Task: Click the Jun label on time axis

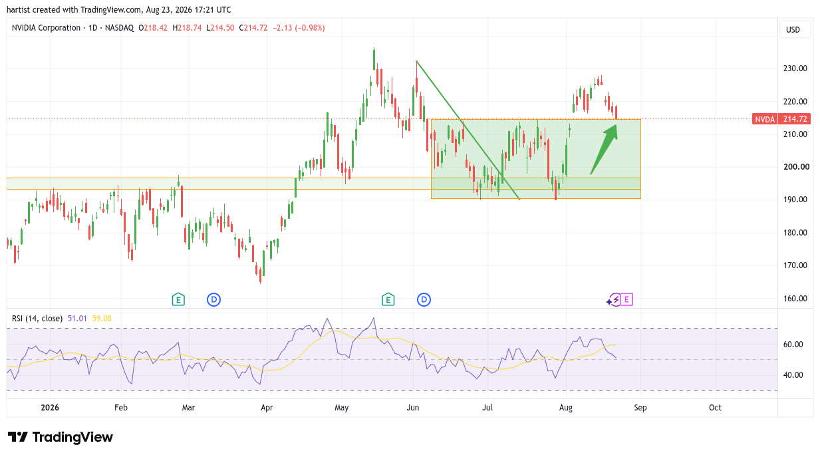Action: [x=413, y=407]
